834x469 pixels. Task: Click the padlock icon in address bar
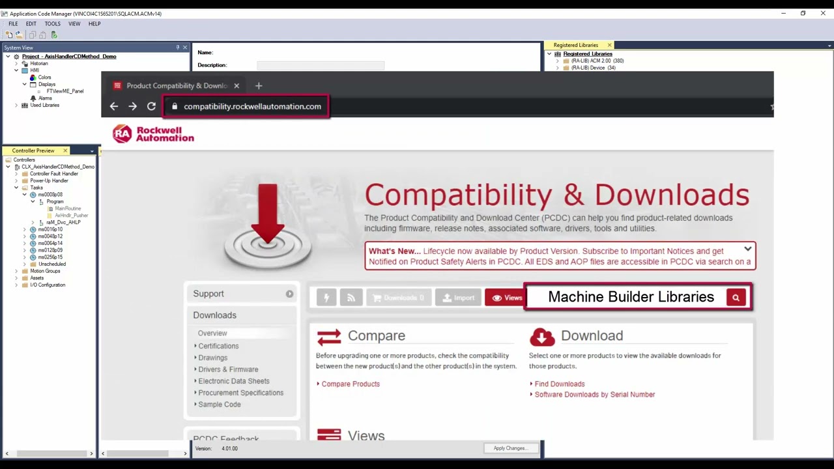pos(174,106)
